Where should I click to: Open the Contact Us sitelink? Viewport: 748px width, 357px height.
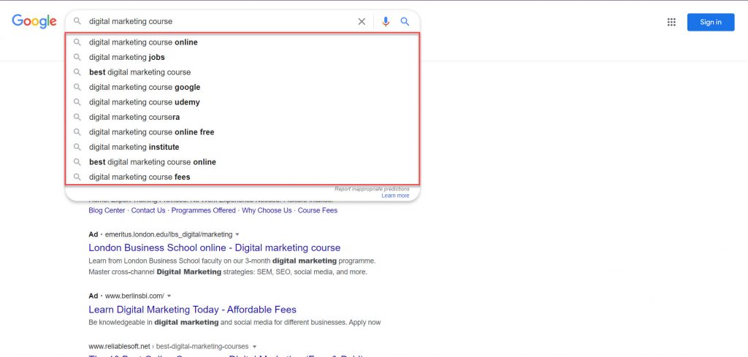point(148,210)
